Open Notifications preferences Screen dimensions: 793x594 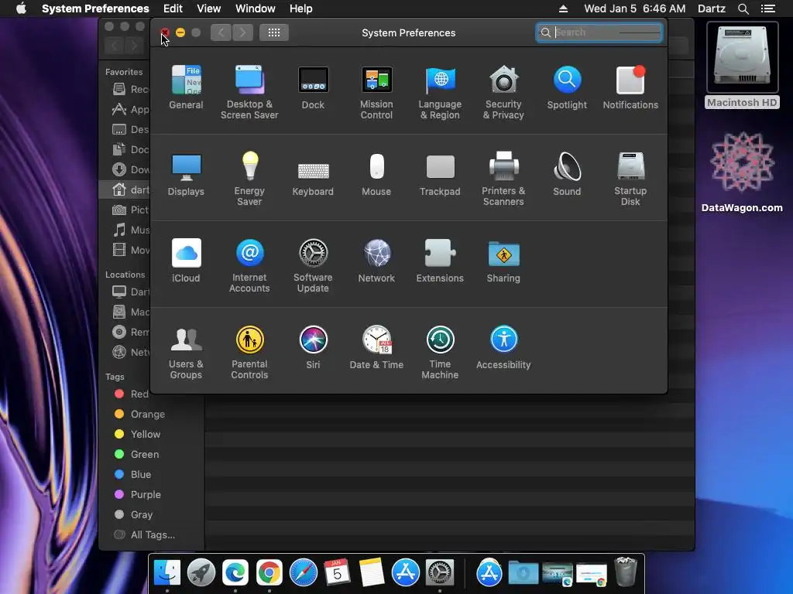coord(630,87)
